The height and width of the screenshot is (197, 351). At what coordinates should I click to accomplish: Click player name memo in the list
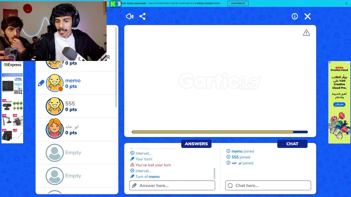(x=73, y=80)
